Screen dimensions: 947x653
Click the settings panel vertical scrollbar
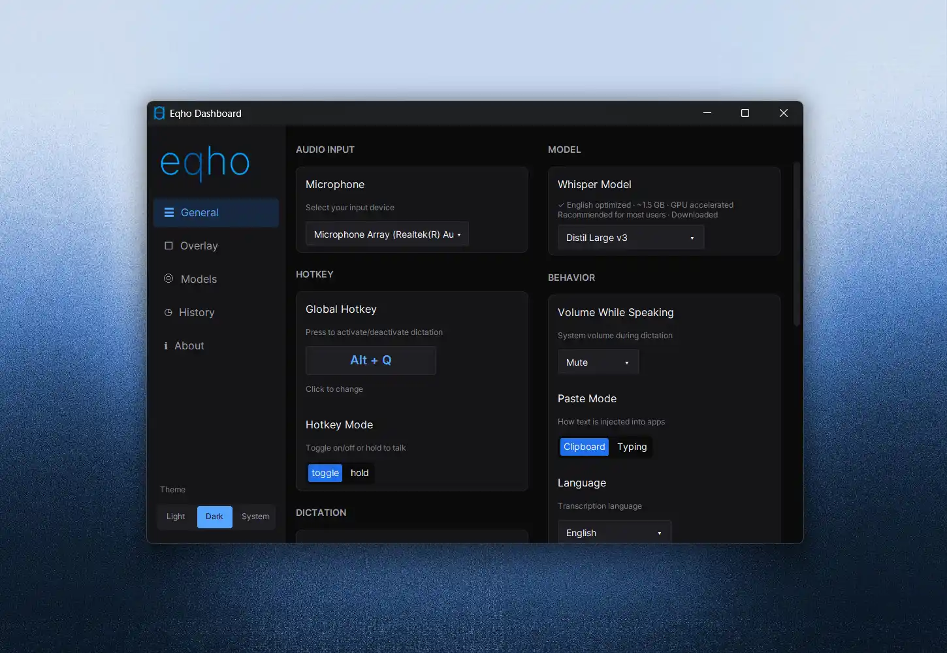tap(796, 244)
